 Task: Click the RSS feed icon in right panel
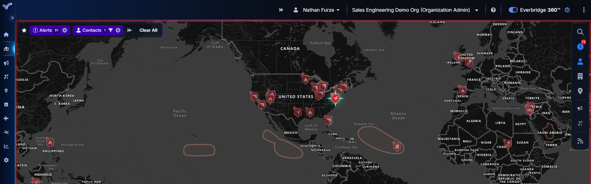tap(580, 141)
